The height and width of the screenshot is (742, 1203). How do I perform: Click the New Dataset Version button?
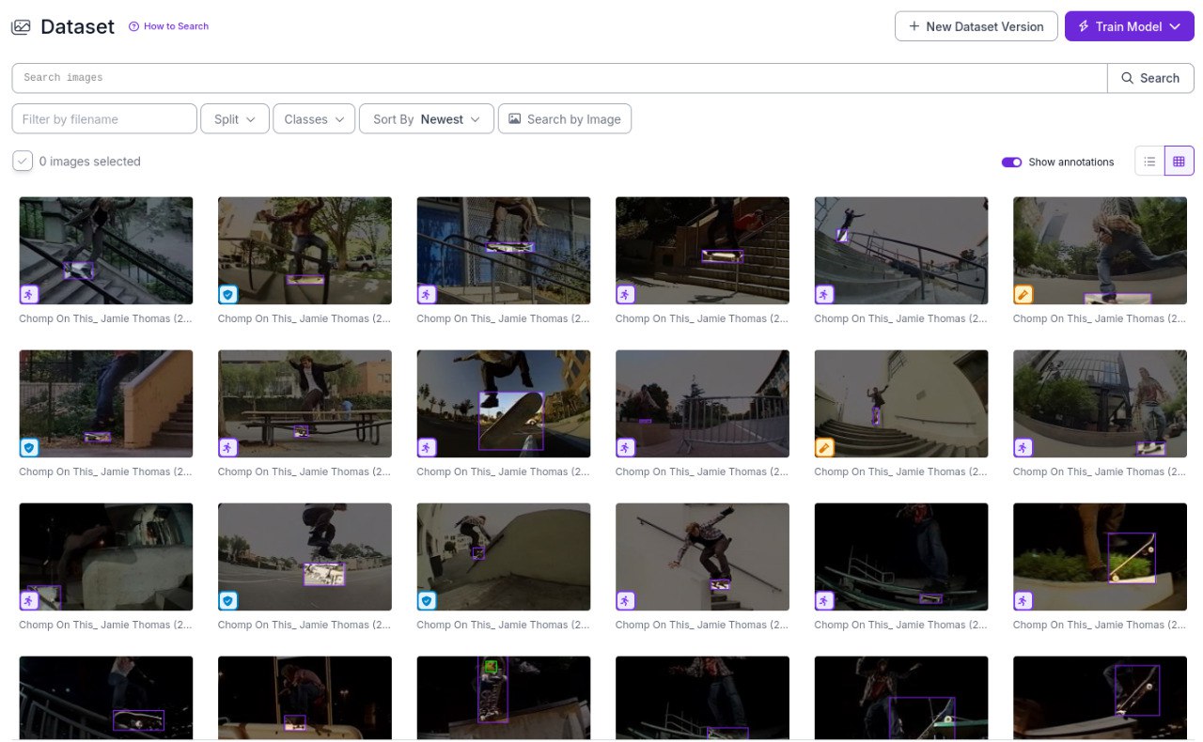pyautogui.click(x=976, y=26)
